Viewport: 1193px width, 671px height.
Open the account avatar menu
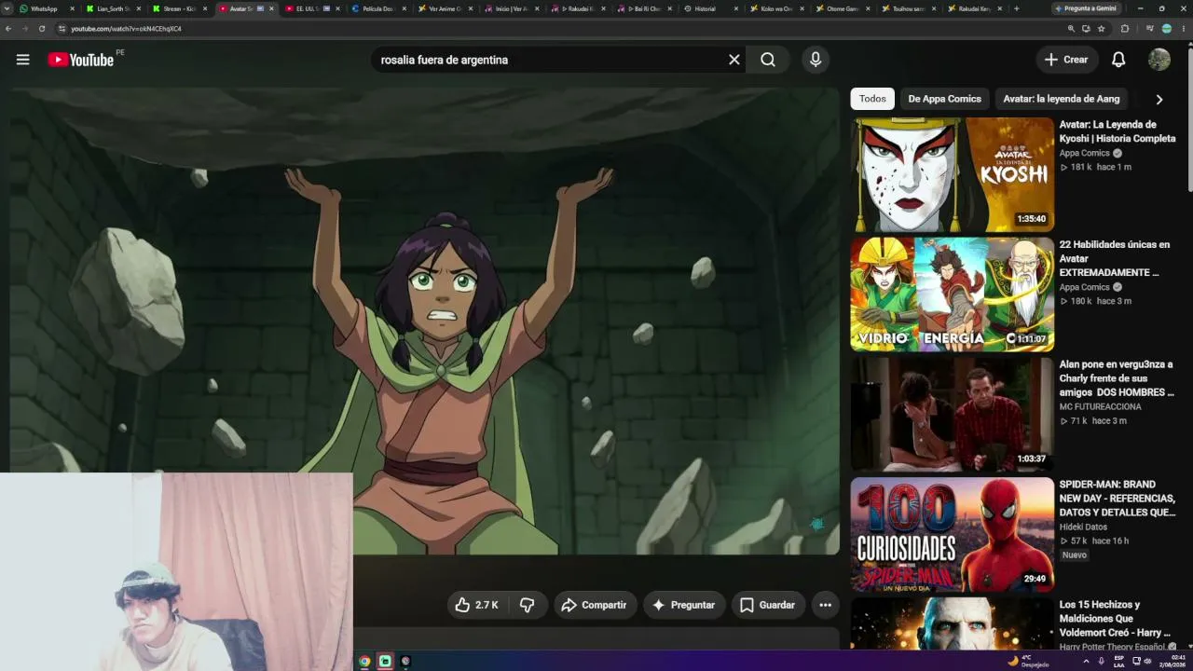click(x=1159, y=60)
